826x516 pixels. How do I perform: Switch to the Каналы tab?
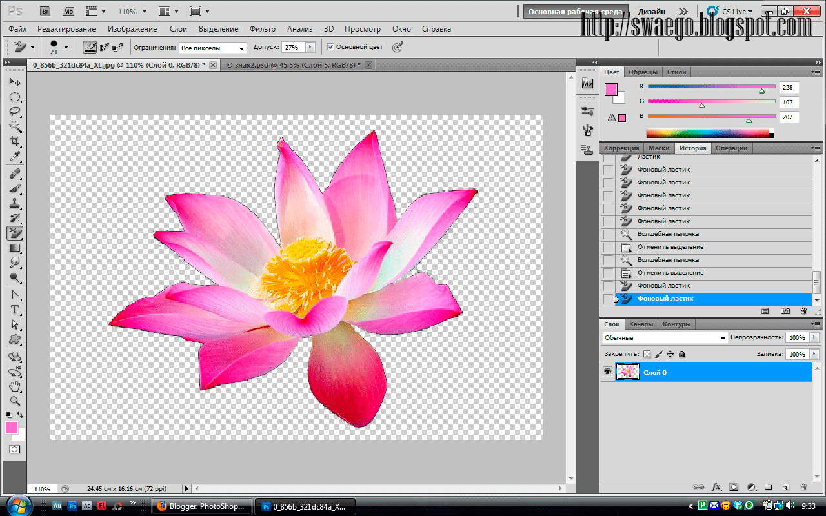pyautogui.click(x=641, y=324)
